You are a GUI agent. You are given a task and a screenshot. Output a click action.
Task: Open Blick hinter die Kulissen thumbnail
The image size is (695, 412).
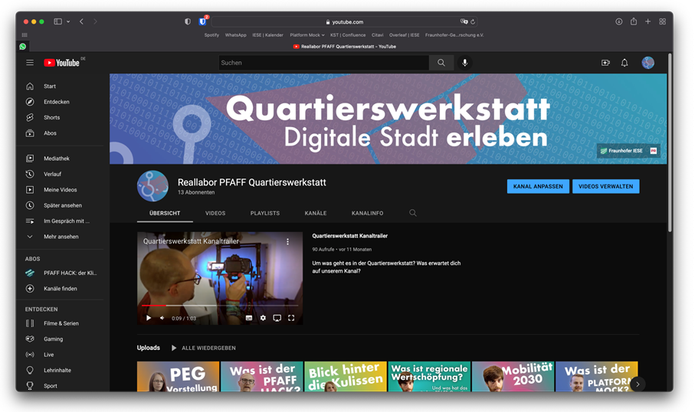[346, 377]
